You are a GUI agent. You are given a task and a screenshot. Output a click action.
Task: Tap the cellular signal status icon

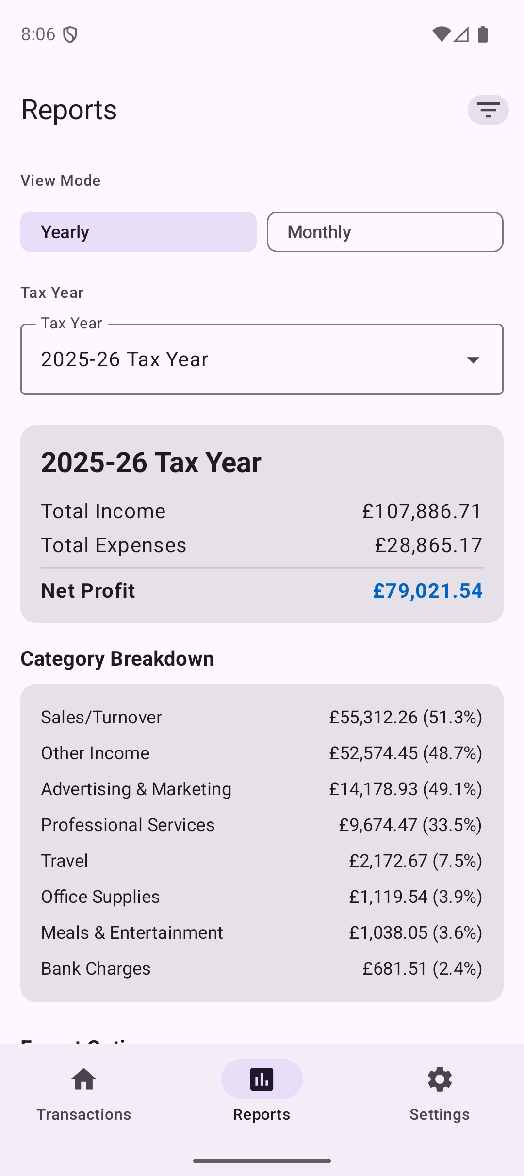461,34
